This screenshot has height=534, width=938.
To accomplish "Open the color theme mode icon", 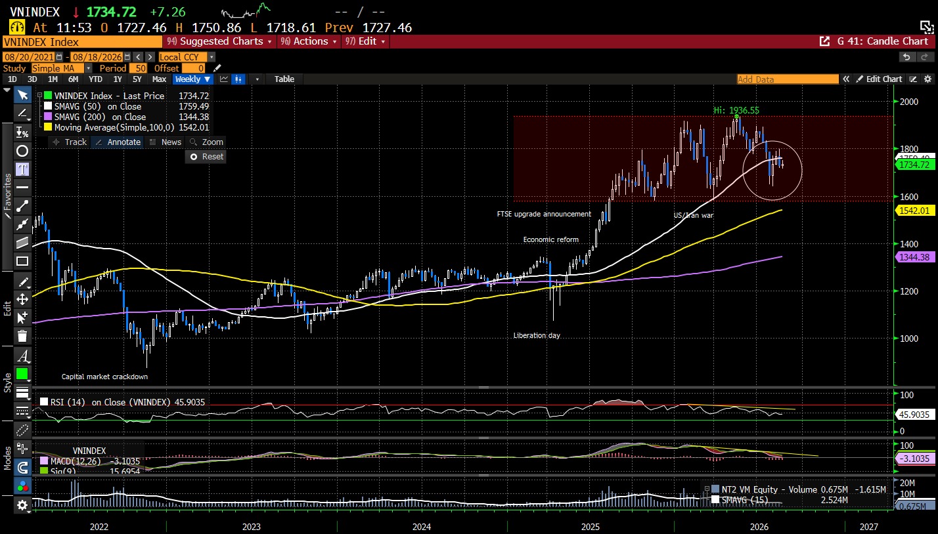I will [22, 486].
